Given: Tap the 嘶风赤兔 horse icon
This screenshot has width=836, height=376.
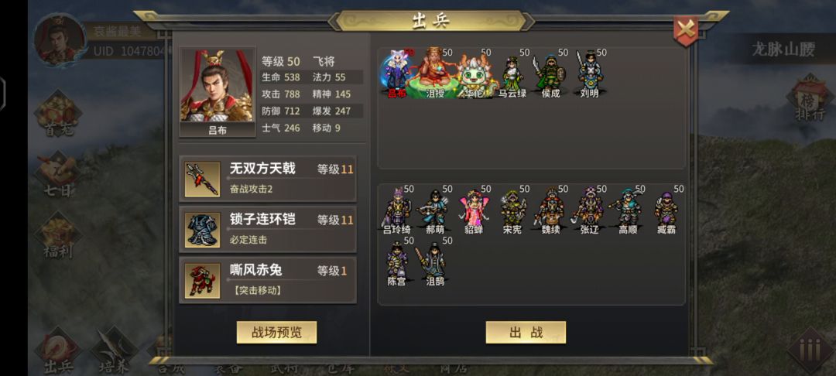Looking at the screenshot, I should tap(202, 281).
